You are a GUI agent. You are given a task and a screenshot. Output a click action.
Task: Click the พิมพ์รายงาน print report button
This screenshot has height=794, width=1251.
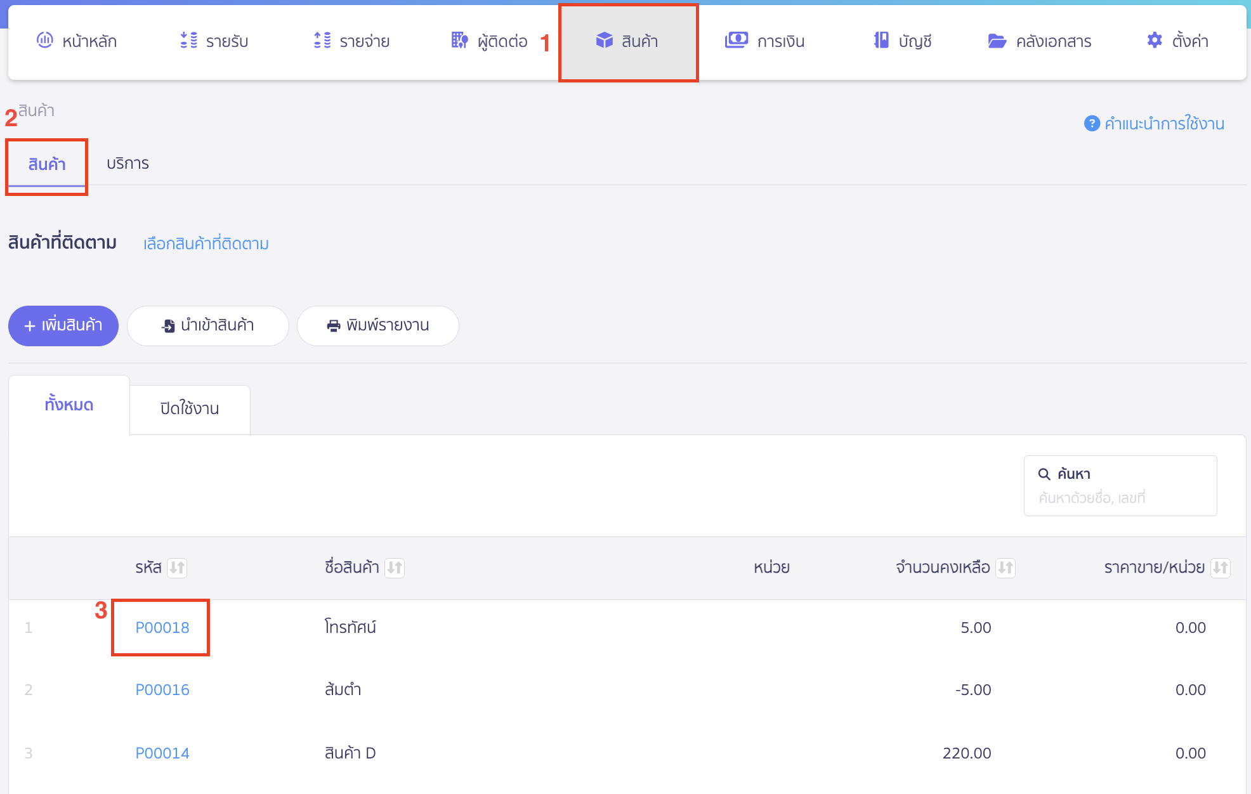378,326
